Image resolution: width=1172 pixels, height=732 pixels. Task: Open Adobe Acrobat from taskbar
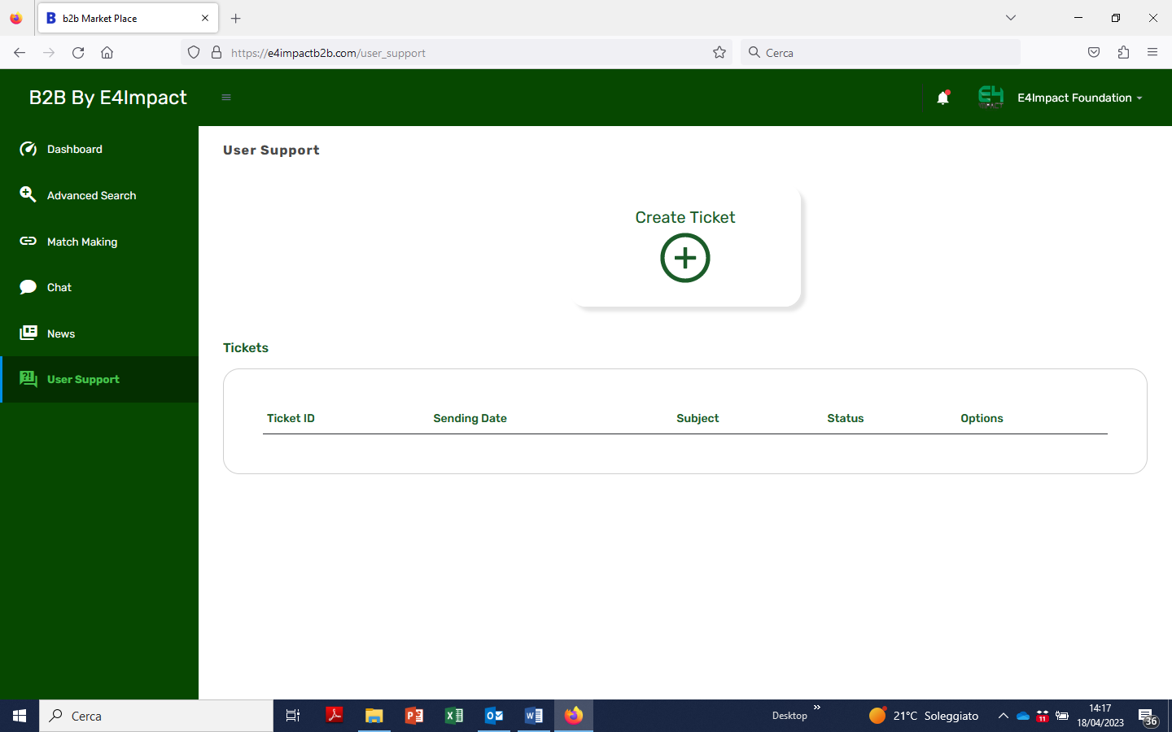[x=335, y=716]
